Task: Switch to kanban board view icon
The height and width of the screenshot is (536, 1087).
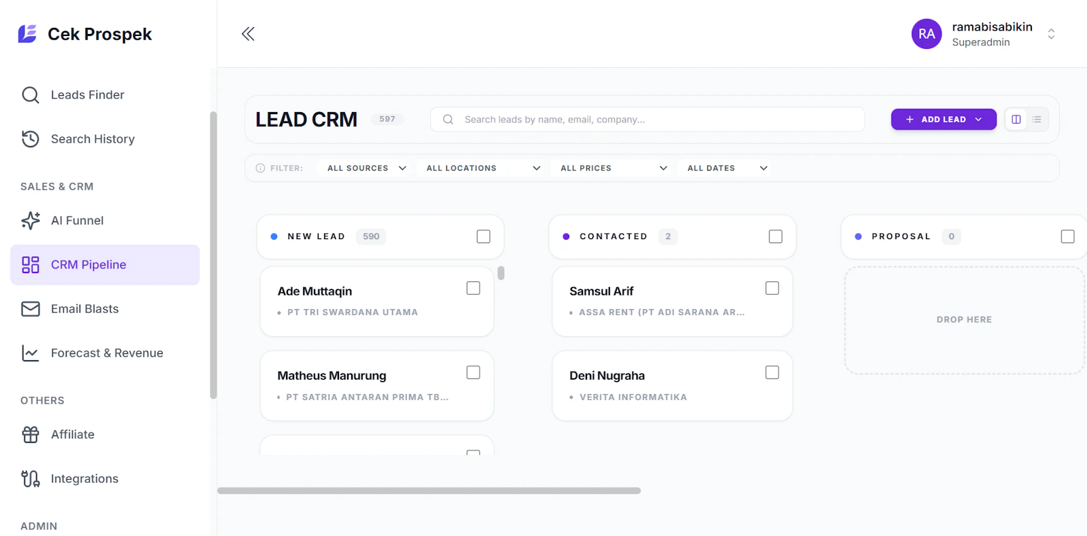Action: 1016,120
